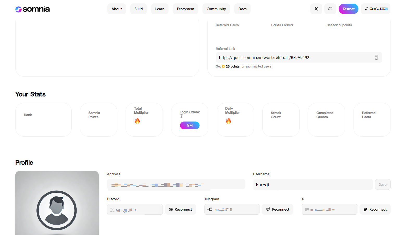Open the About menu
403x235 pixels.
[x=117, y=9]
